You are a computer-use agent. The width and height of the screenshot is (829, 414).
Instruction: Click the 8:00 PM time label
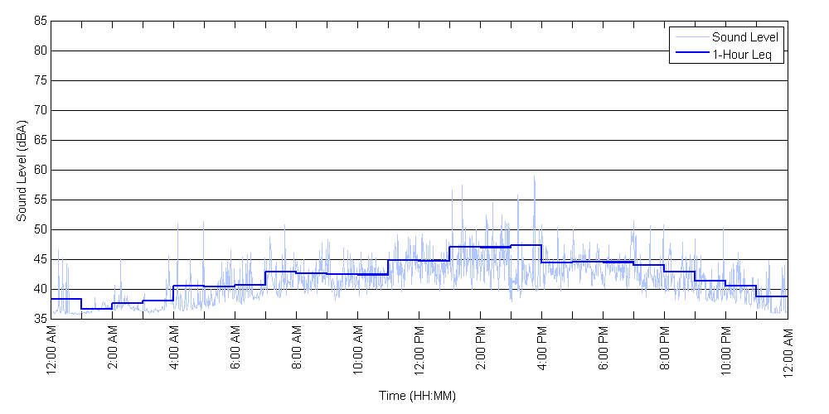click(x=665, y=351)
